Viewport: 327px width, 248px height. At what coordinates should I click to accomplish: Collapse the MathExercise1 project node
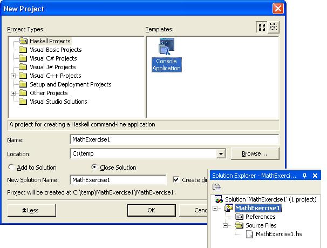pos(215,209)
